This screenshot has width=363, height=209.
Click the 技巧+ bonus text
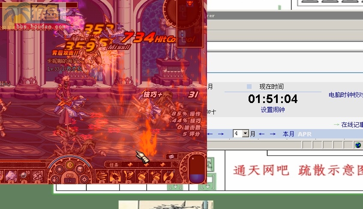pyautogui.click(x=153, y=94)
